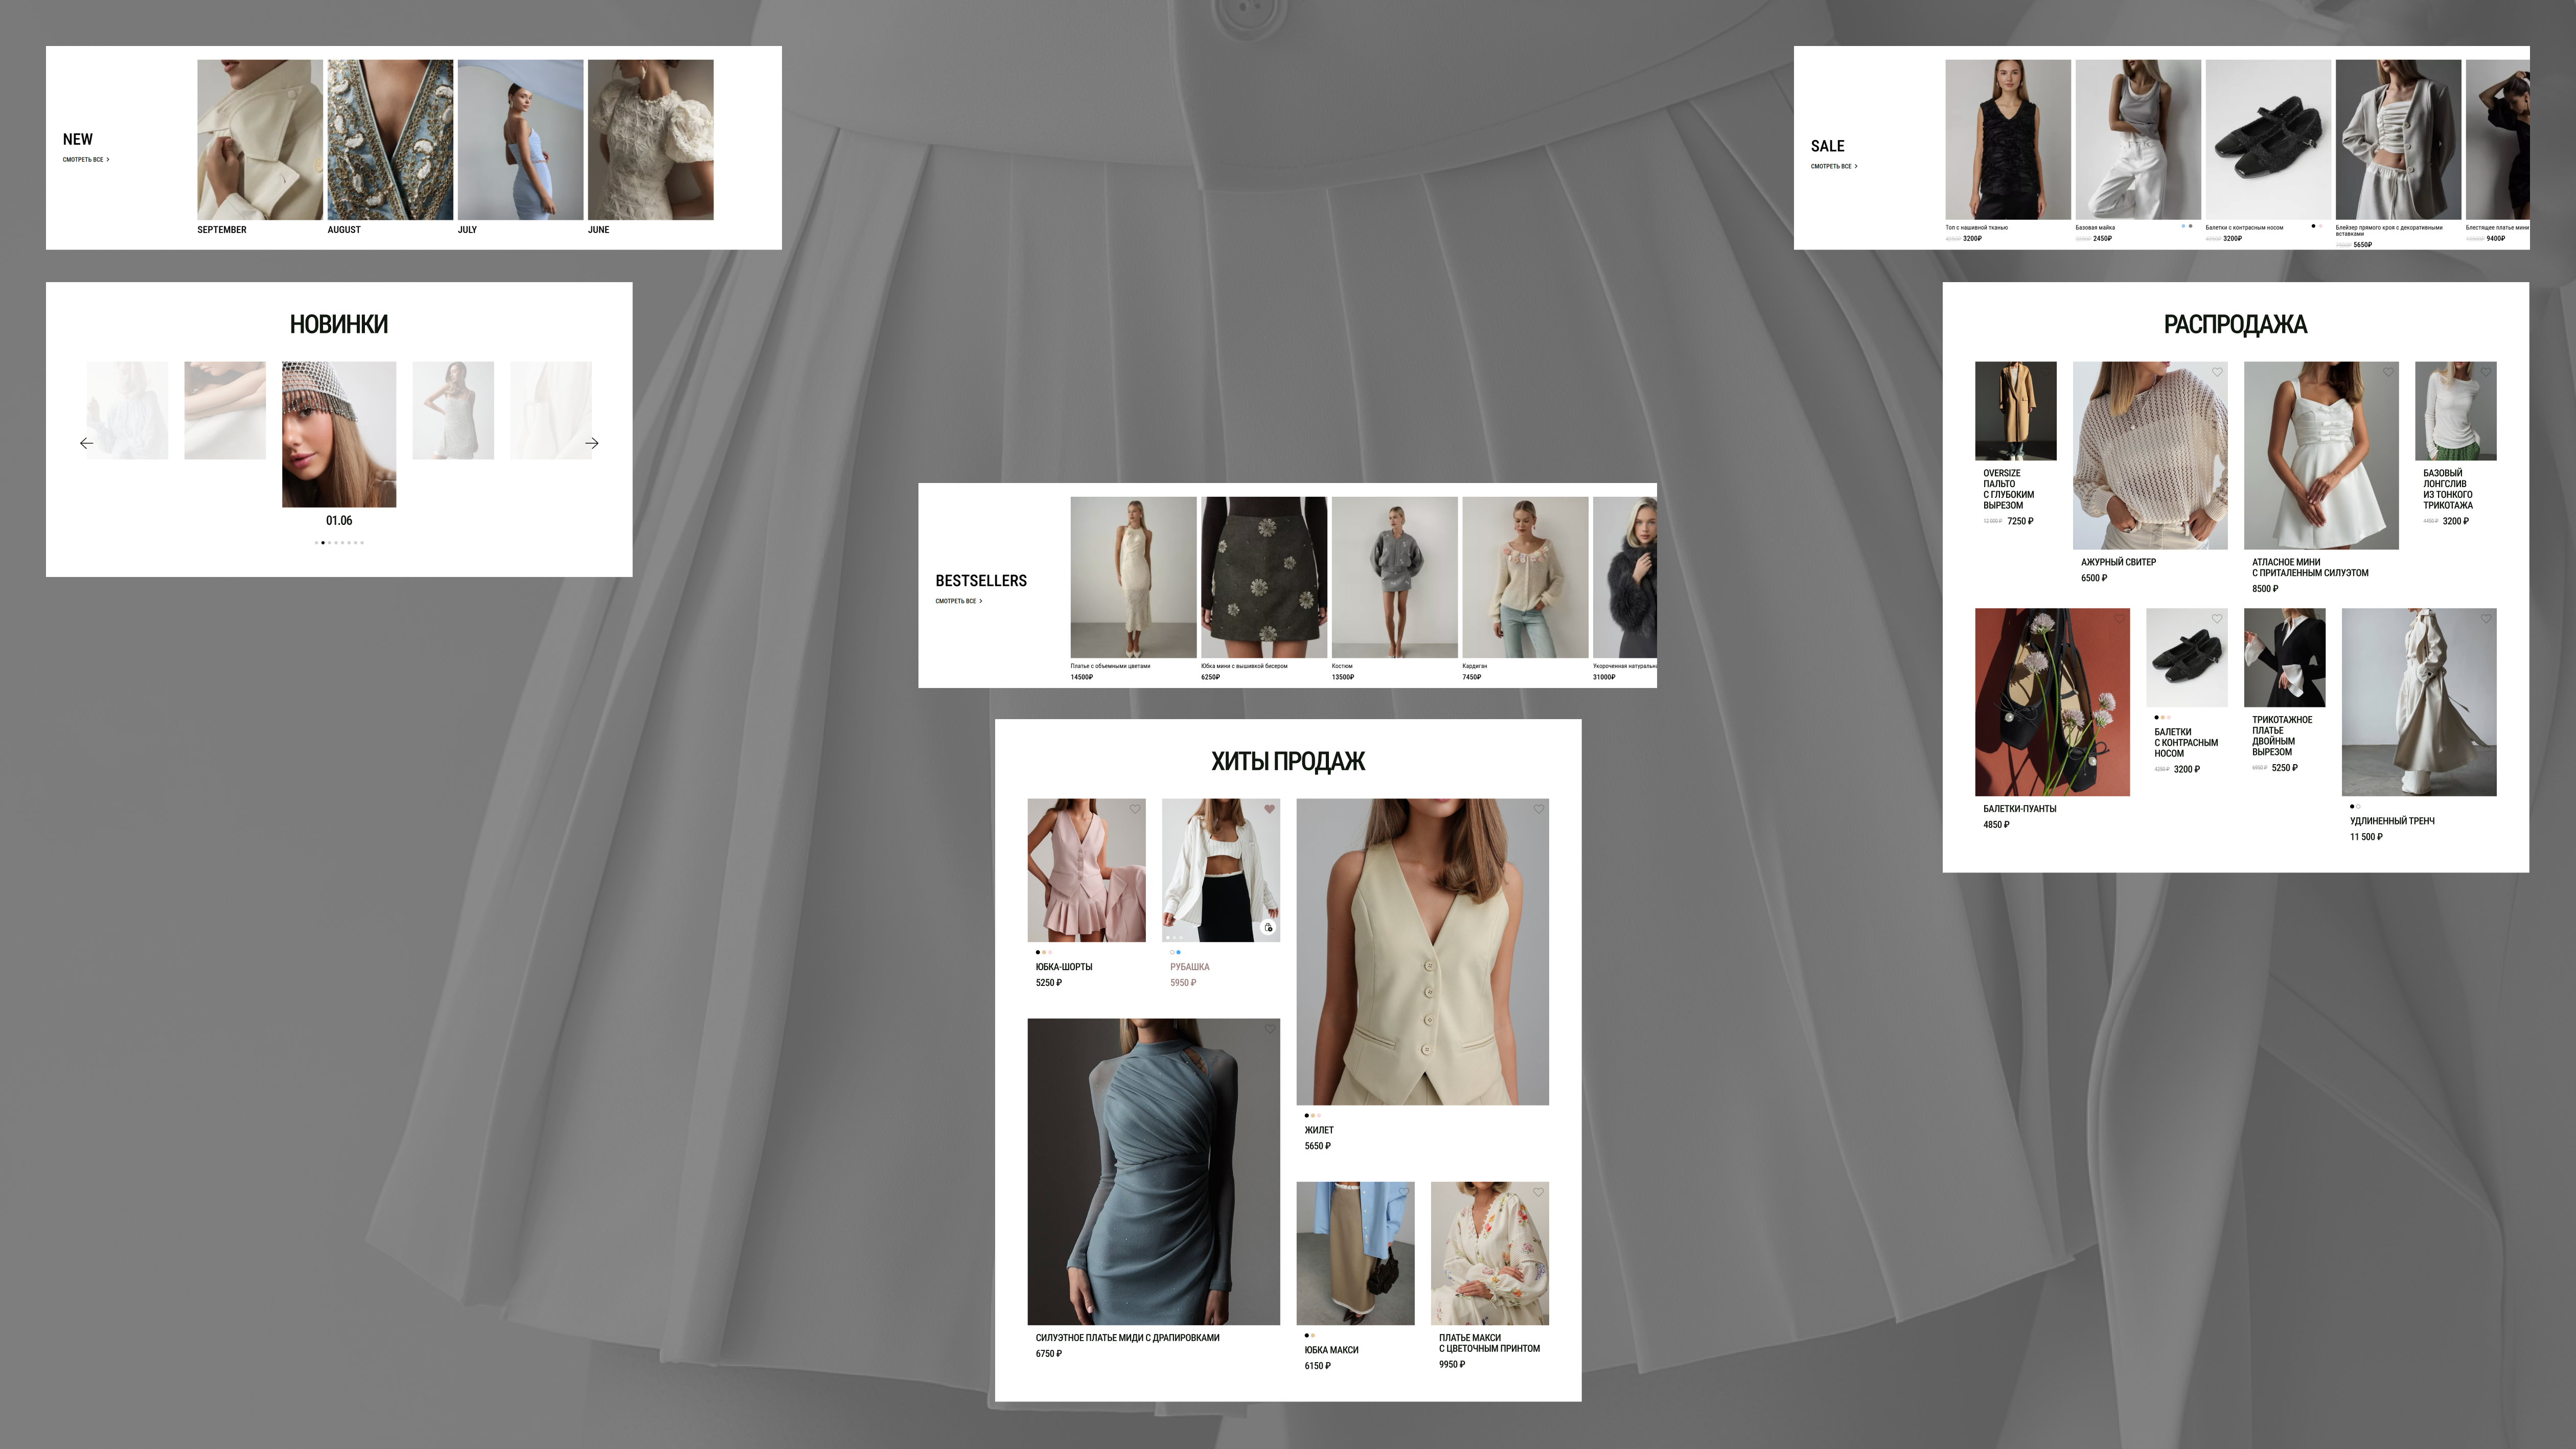Open the Жилет product title link
Screen dimensions: 2576x1449
point(1319,1130)
